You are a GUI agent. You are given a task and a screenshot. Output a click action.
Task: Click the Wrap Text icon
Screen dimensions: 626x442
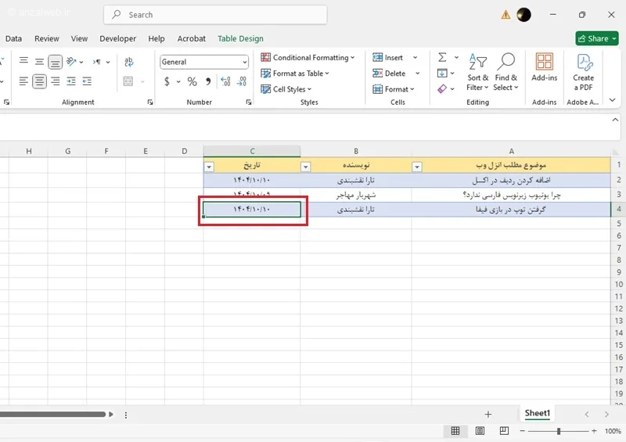pos(128,62)
